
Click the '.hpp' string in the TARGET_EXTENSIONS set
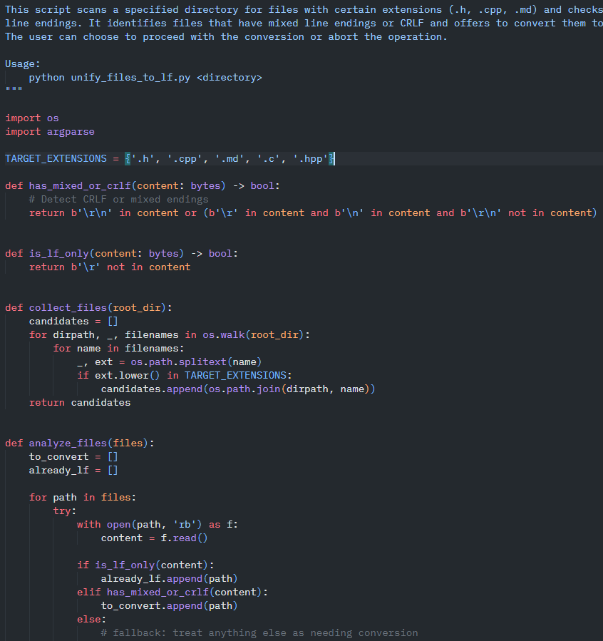point(311,158)
